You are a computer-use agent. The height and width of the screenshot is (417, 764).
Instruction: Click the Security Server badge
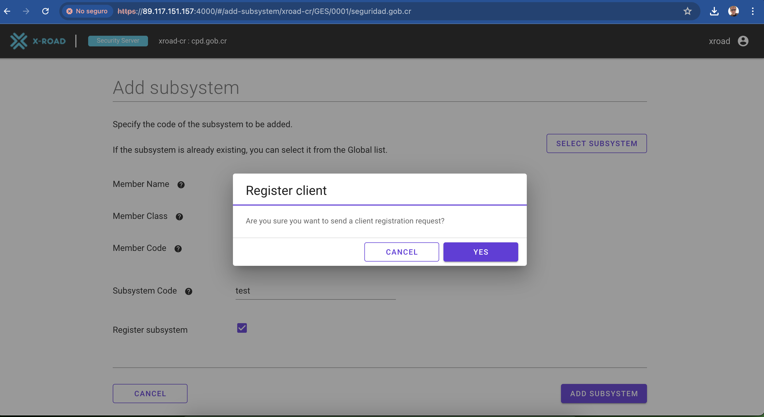click(x=118, y=41)
